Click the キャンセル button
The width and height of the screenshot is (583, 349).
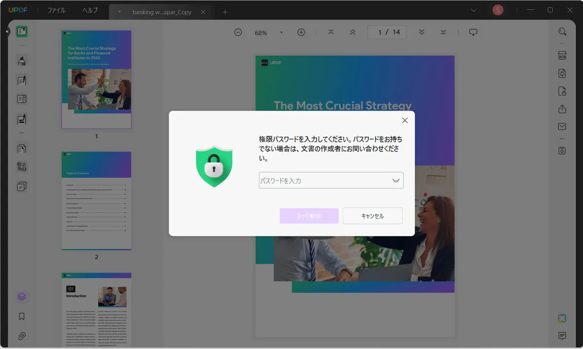coord(373,216)
